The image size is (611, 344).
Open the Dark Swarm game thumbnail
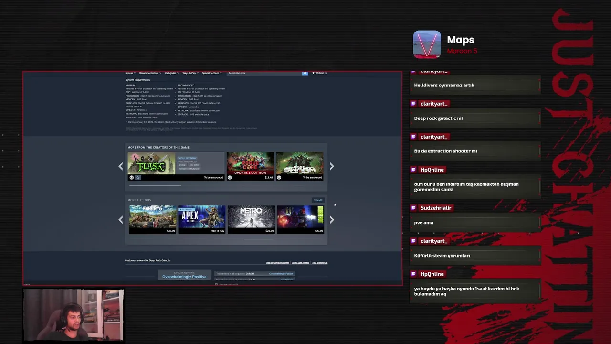point(300,163)
